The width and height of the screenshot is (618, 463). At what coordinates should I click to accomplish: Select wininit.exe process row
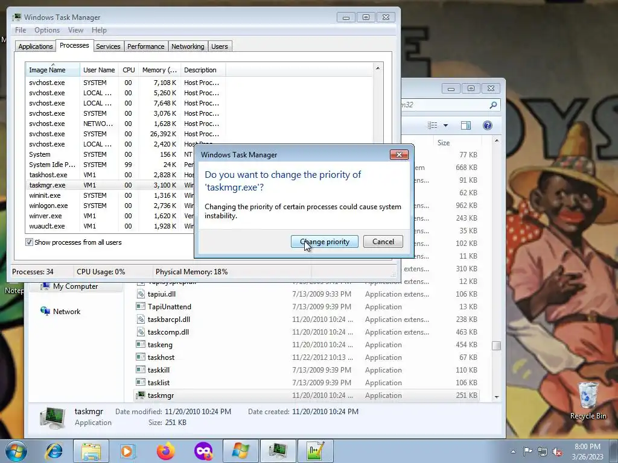pos(110,195)
